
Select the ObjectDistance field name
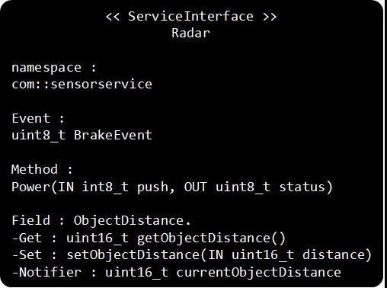(129, 221)
